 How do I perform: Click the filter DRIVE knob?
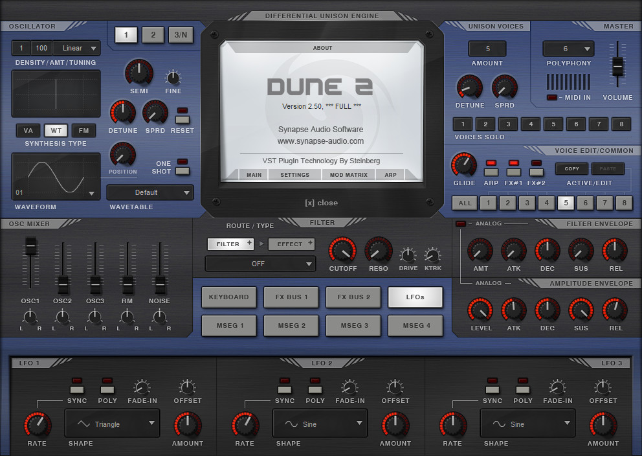[408, 255]
